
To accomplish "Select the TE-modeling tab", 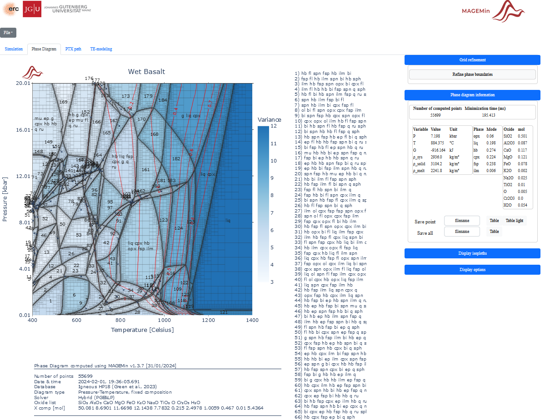I will (101, 49).
